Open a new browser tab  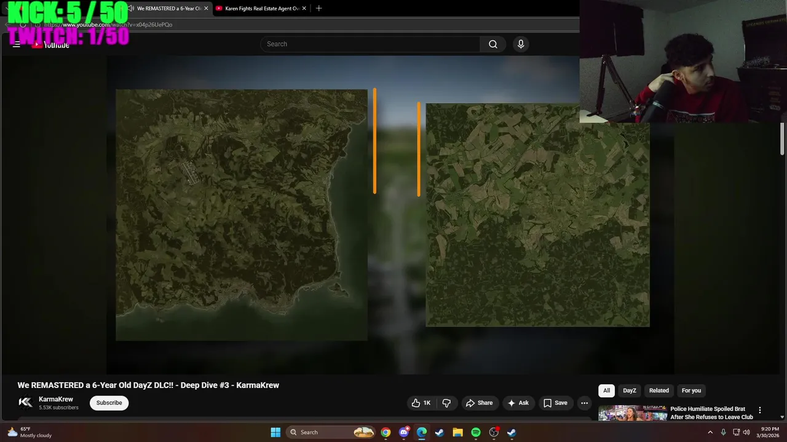pyautogui.click(x=318, y=9)
